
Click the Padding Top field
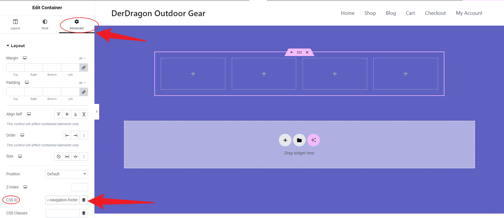15,92
